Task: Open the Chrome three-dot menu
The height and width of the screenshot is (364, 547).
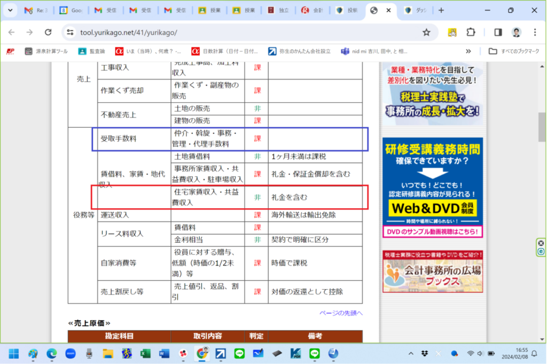Action: [x=535, y=33]
